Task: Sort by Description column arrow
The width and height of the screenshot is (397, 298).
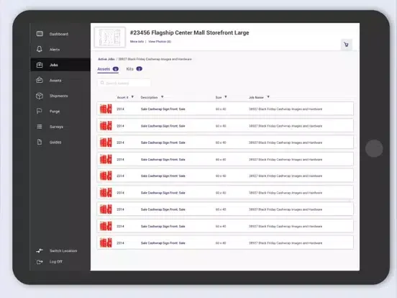Action: [163, 97]
